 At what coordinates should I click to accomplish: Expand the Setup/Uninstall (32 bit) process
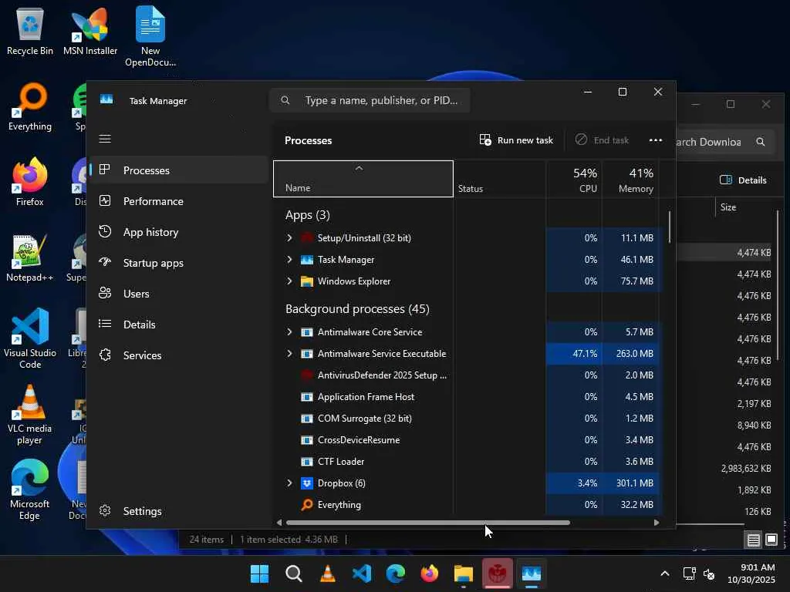click(x=289, y=237)
